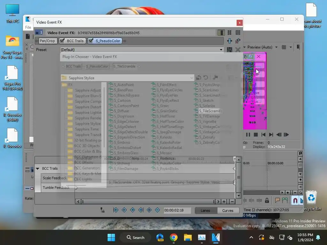Click the main timeline zoom out time minus
Viewport: 327px width, 245px height.
(x=295, y=193)
